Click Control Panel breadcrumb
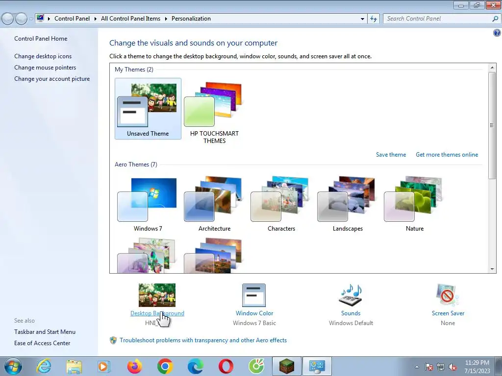 pos(72,19)
